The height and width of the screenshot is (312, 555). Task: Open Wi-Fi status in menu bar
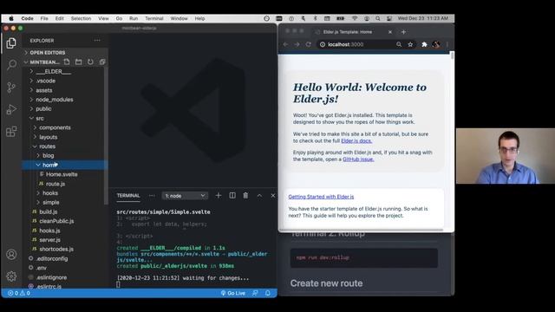pyautogui.click(x=355, y=18)
